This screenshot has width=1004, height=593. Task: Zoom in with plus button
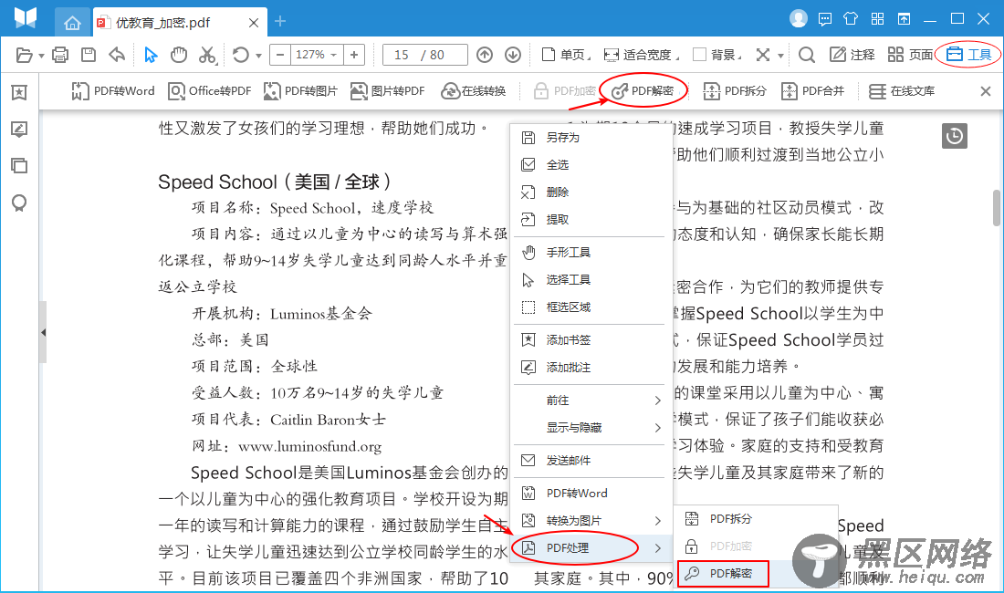354,55
